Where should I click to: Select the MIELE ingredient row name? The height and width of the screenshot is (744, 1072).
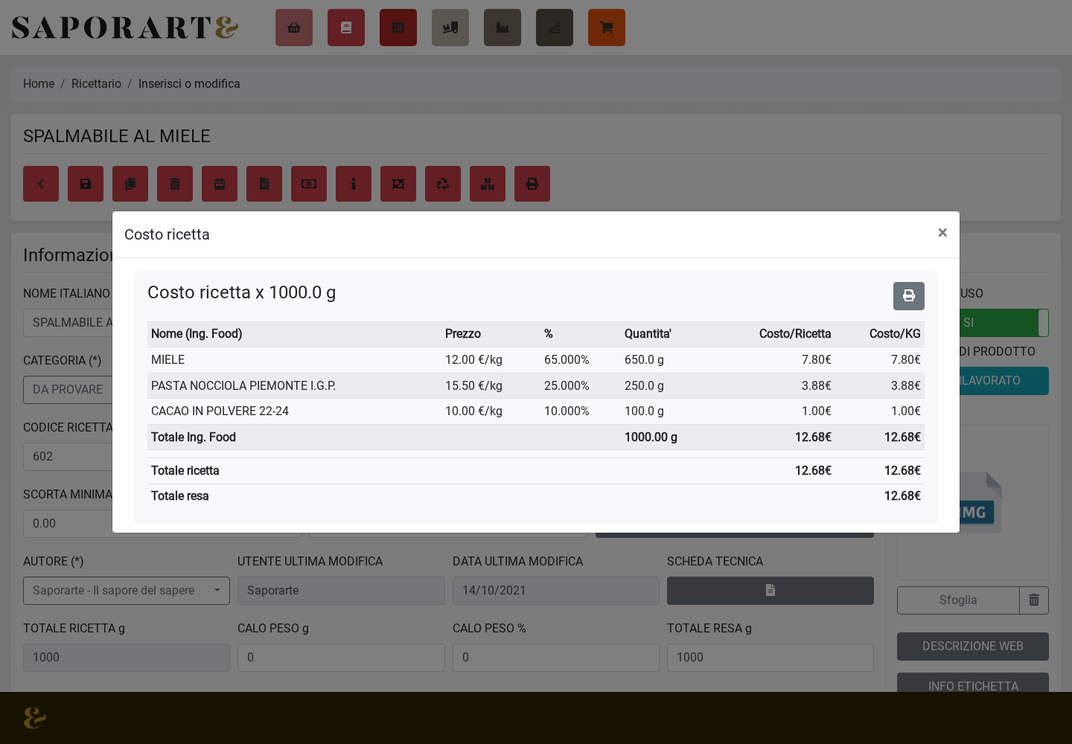click(x=168, y=360)
